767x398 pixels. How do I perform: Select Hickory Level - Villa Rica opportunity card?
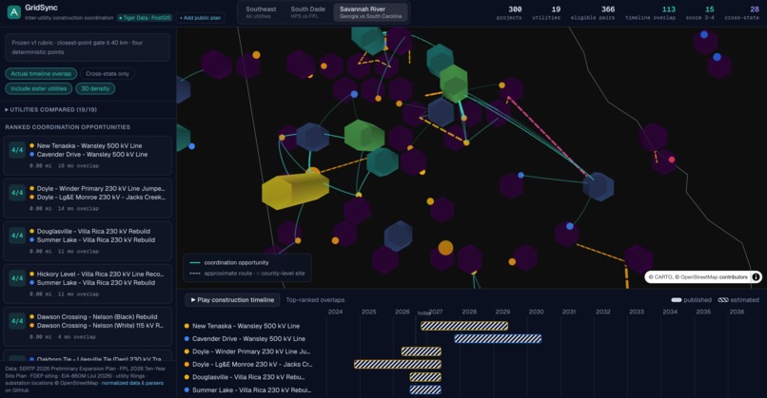88,284
